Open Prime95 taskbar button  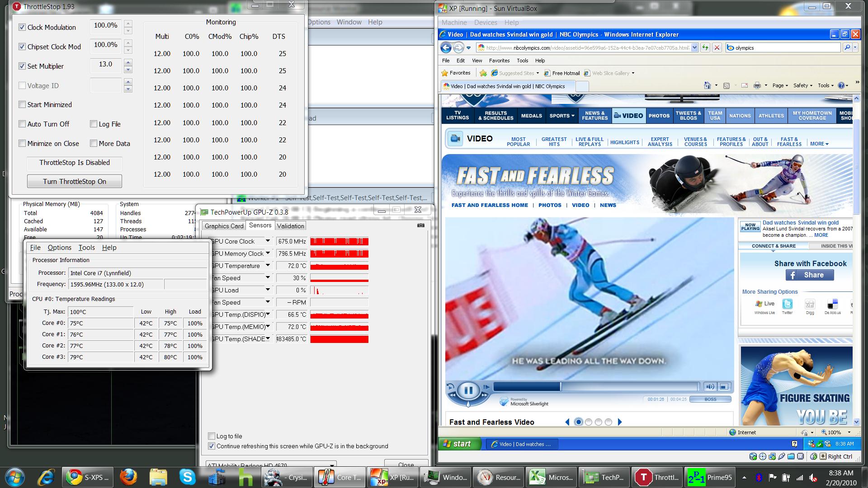coord(710,477)
